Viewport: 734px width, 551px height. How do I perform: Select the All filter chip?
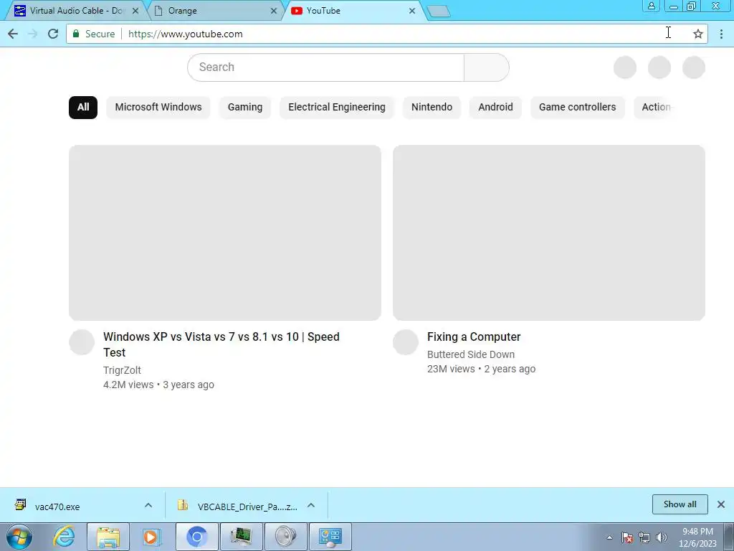click(x=83, y=108)
